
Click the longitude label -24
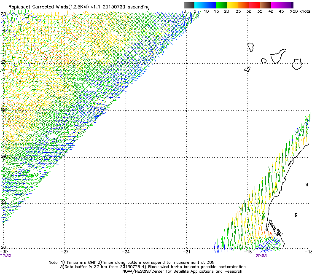(126, 252)
